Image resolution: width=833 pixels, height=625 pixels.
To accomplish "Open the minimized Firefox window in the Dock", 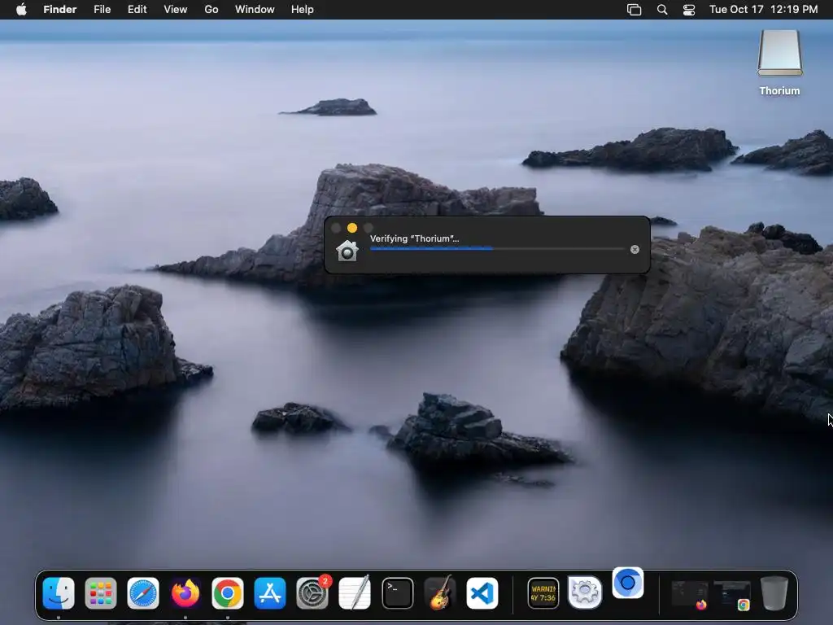I will click(690, 594).
